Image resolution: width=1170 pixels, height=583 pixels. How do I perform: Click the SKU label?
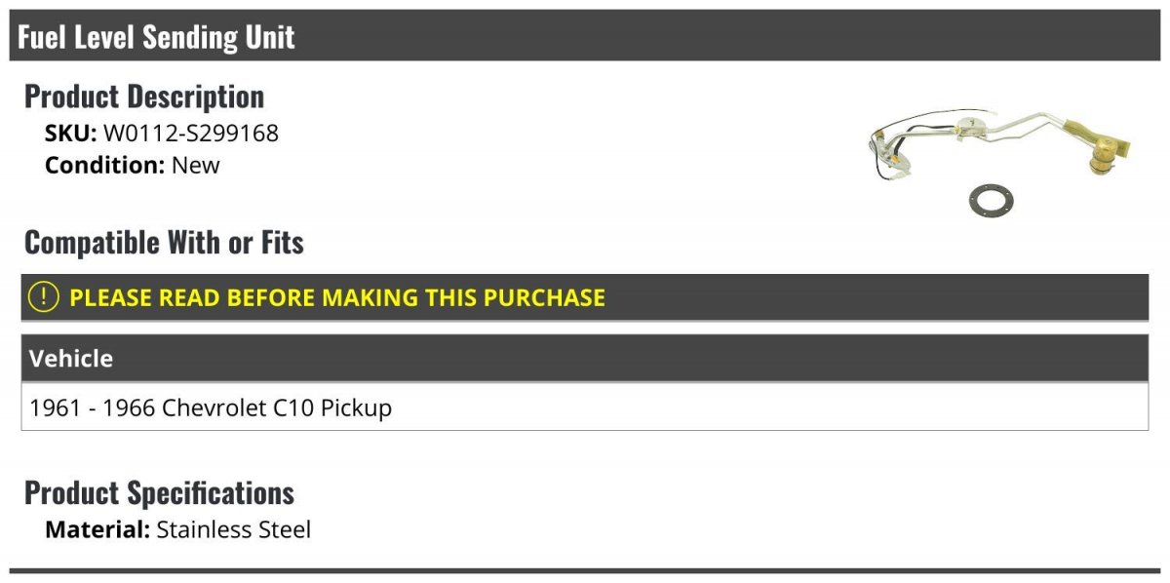[71, 134]
